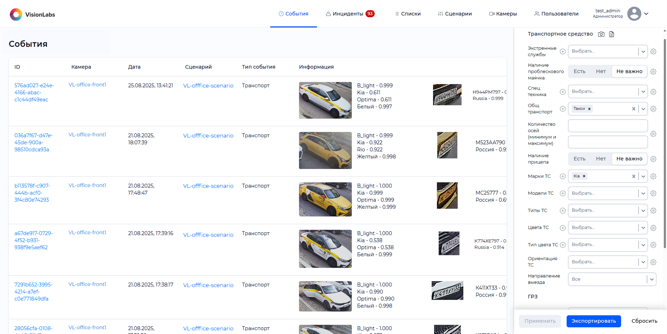Open the Типы ТС dropdown
This screenshot has height=334, width=667.
pyautogui.click(x=608, y=210)
